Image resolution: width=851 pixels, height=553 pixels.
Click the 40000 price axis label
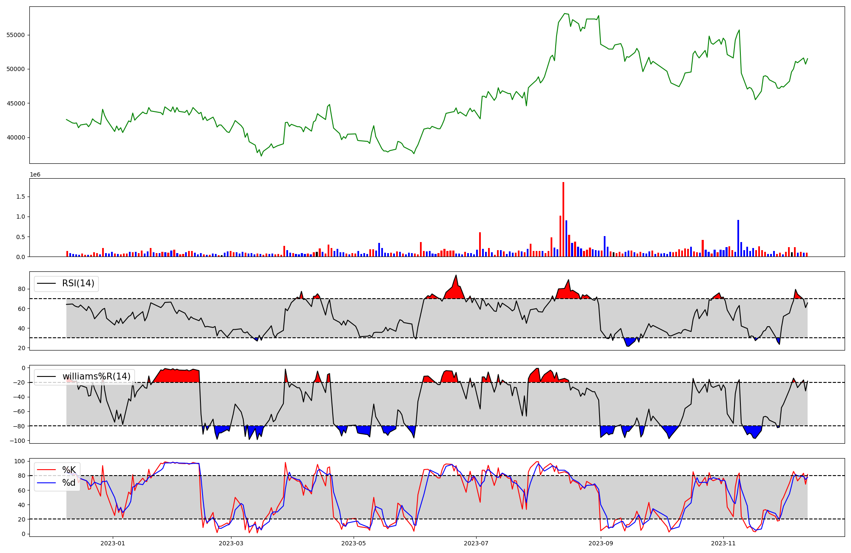15,138
